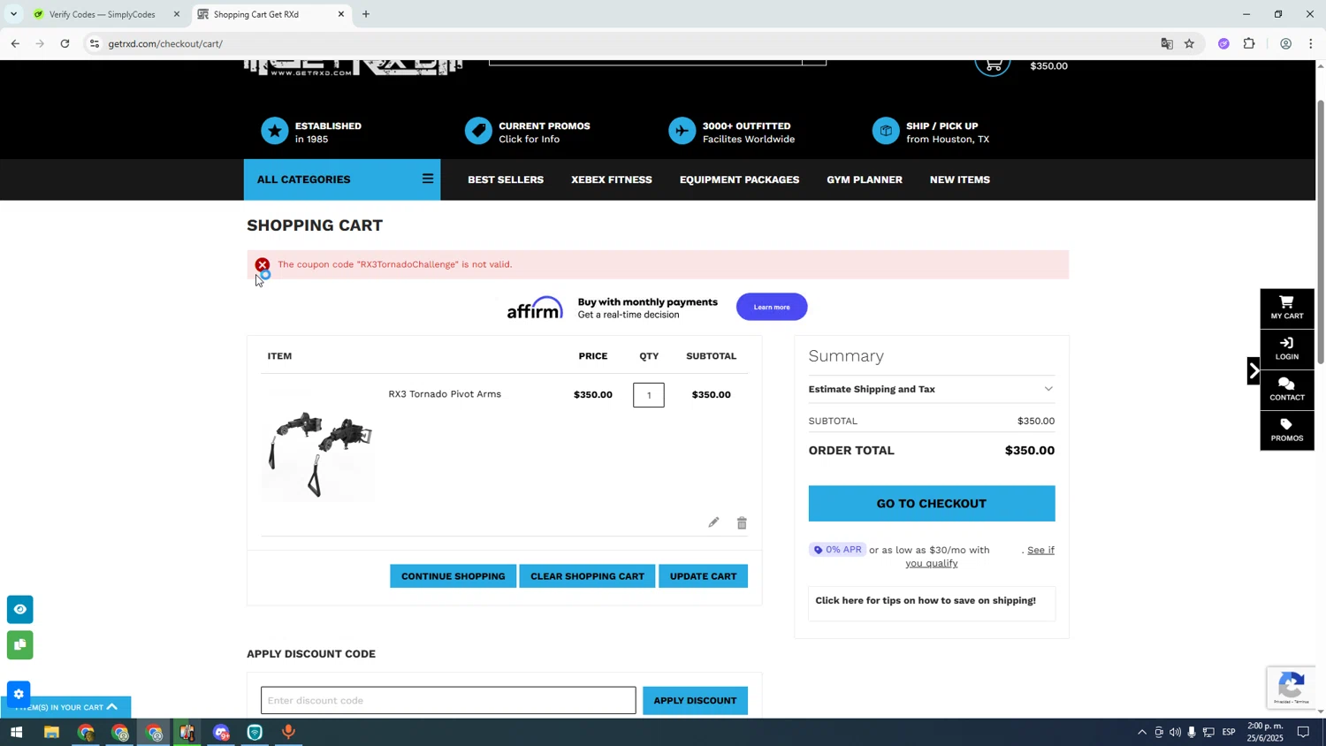Click Go To Checkout button
The image size is (1326, 746).
931,504
